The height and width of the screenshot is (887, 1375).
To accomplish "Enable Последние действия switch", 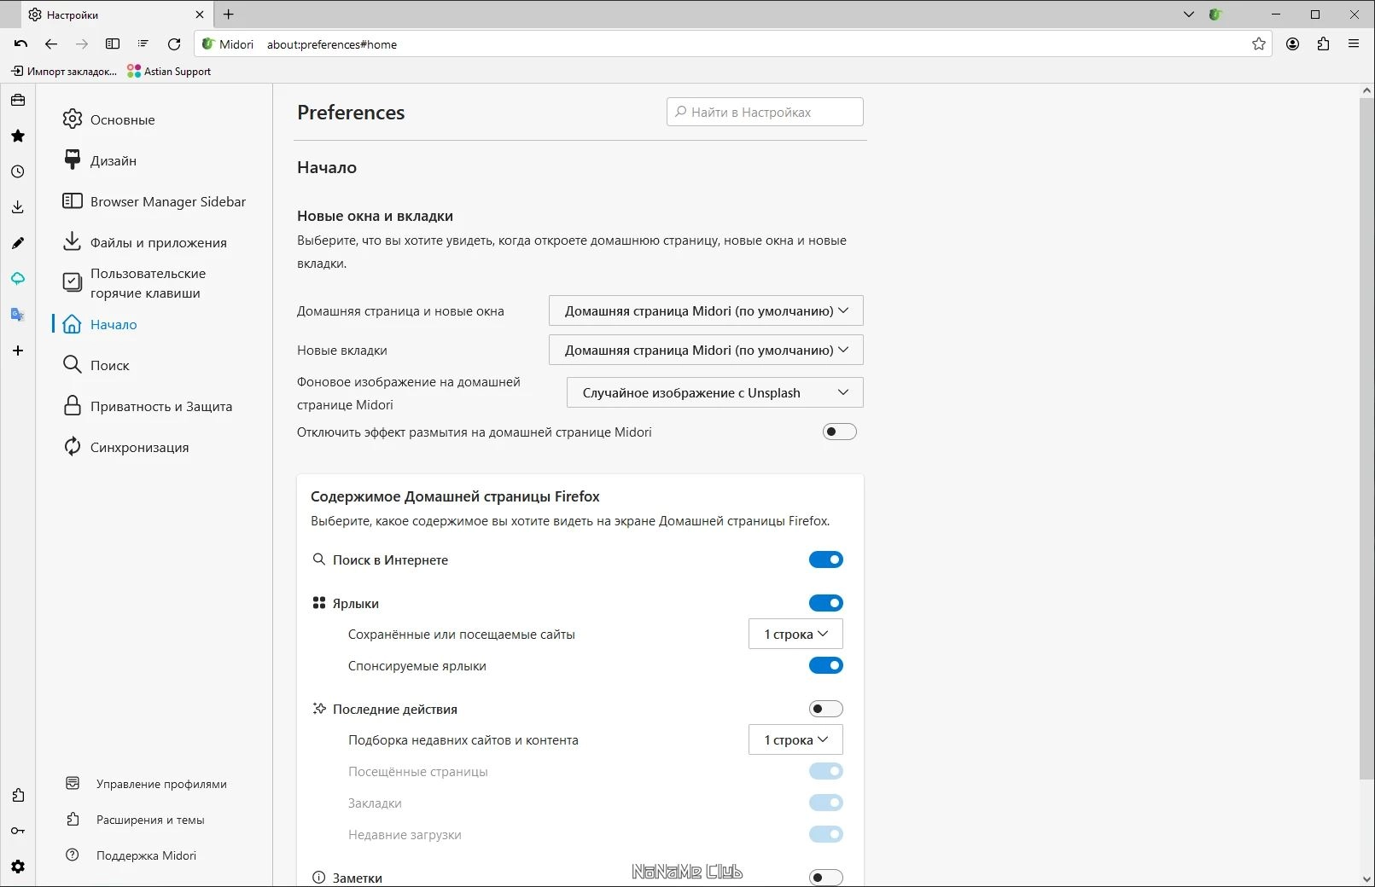I will 825,709.
